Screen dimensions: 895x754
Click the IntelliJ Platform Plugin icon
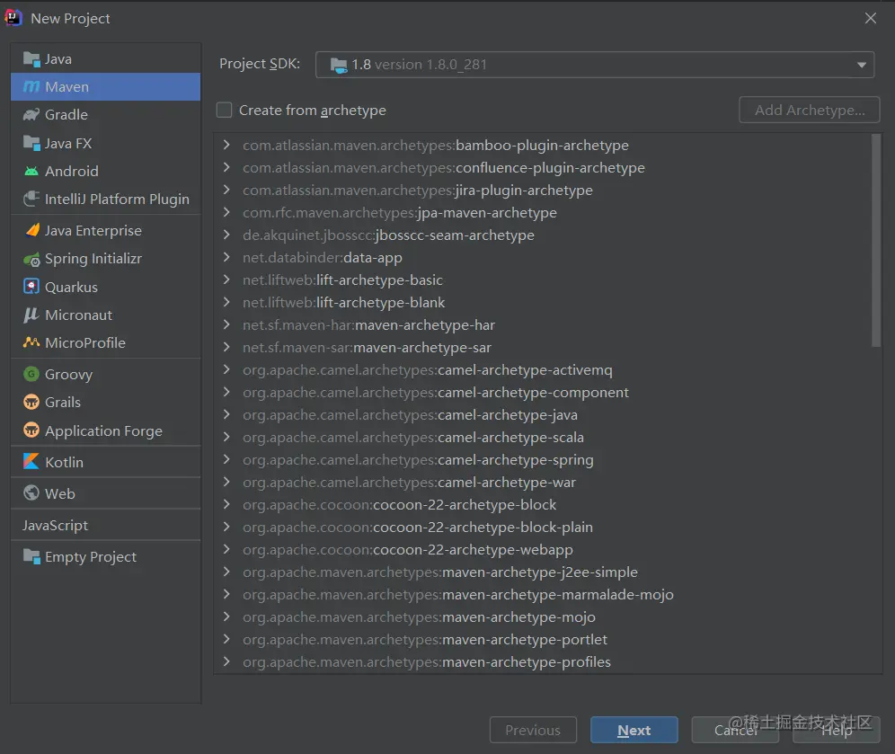(x=31, y=199)
